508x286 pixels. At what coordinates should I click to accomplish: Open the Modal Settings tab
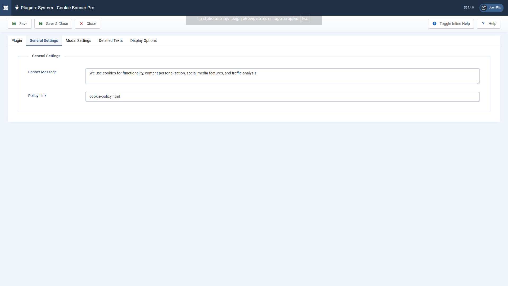click(x=78, y=41)
